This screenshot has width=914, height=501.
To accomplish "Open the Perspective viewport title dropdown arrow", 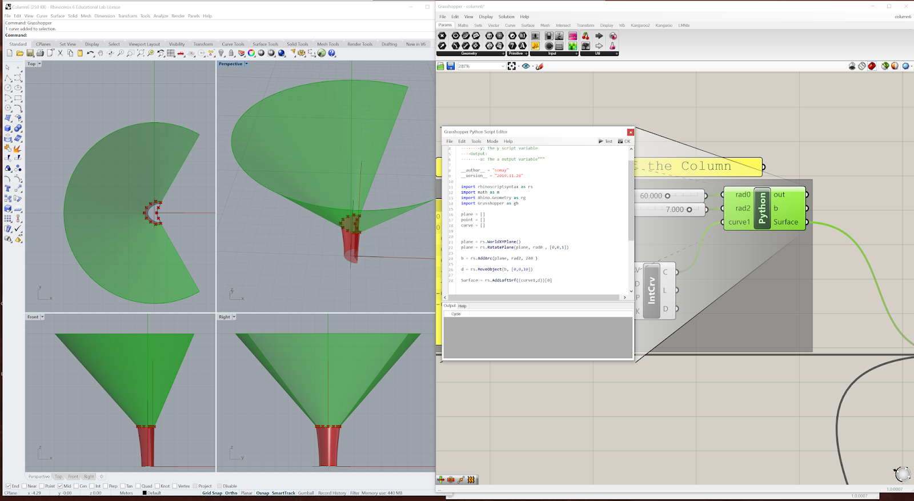I will tap(246, 64).
